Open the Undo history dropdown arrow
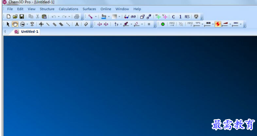This screenshot has height=136, width=257. (x=58, y=16)
